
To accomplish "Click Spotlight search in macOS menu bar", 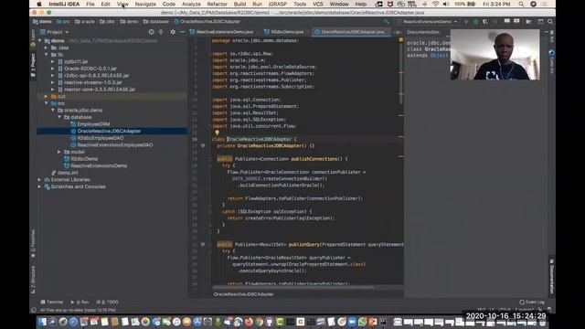I will pos(521,4).
